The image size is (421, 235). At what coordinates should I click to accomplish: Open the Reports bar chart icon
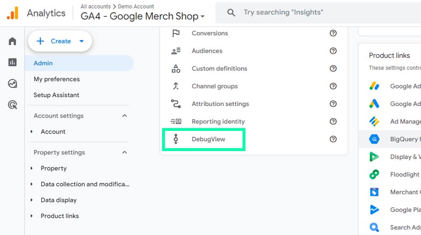[12, 63]
